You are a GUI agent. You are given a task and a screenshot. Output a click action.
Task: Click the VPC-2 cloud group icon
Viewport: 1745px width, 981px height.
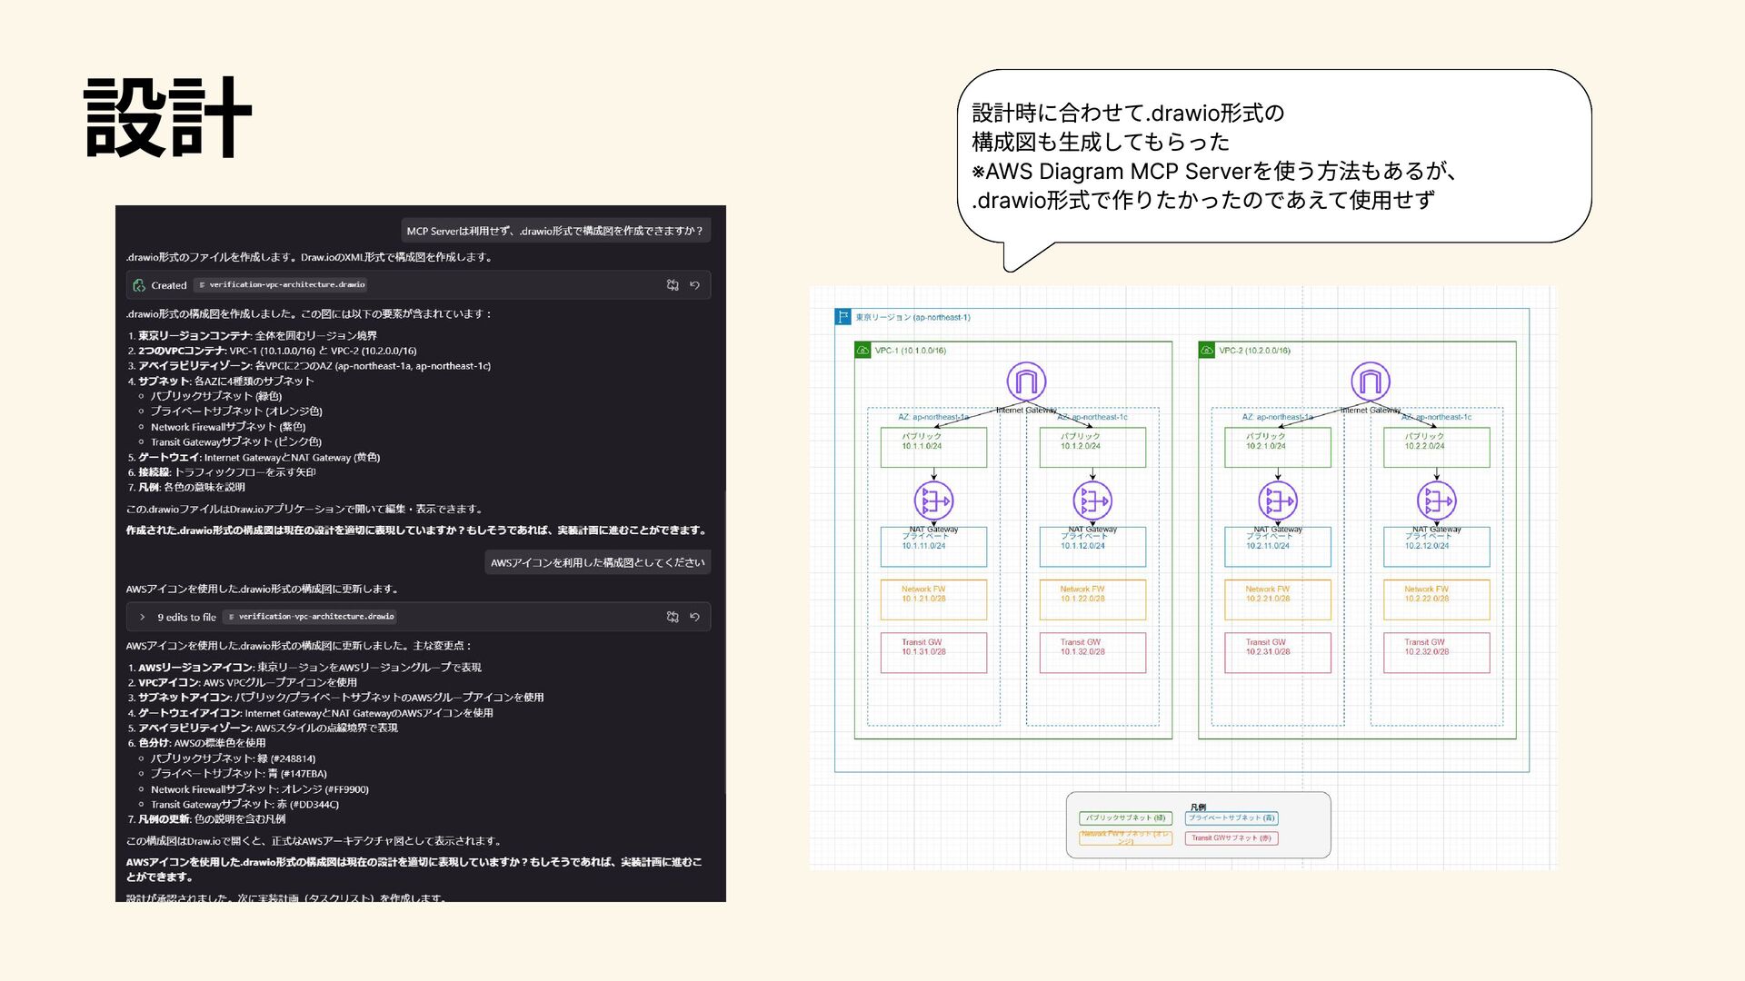(1207, 350)
